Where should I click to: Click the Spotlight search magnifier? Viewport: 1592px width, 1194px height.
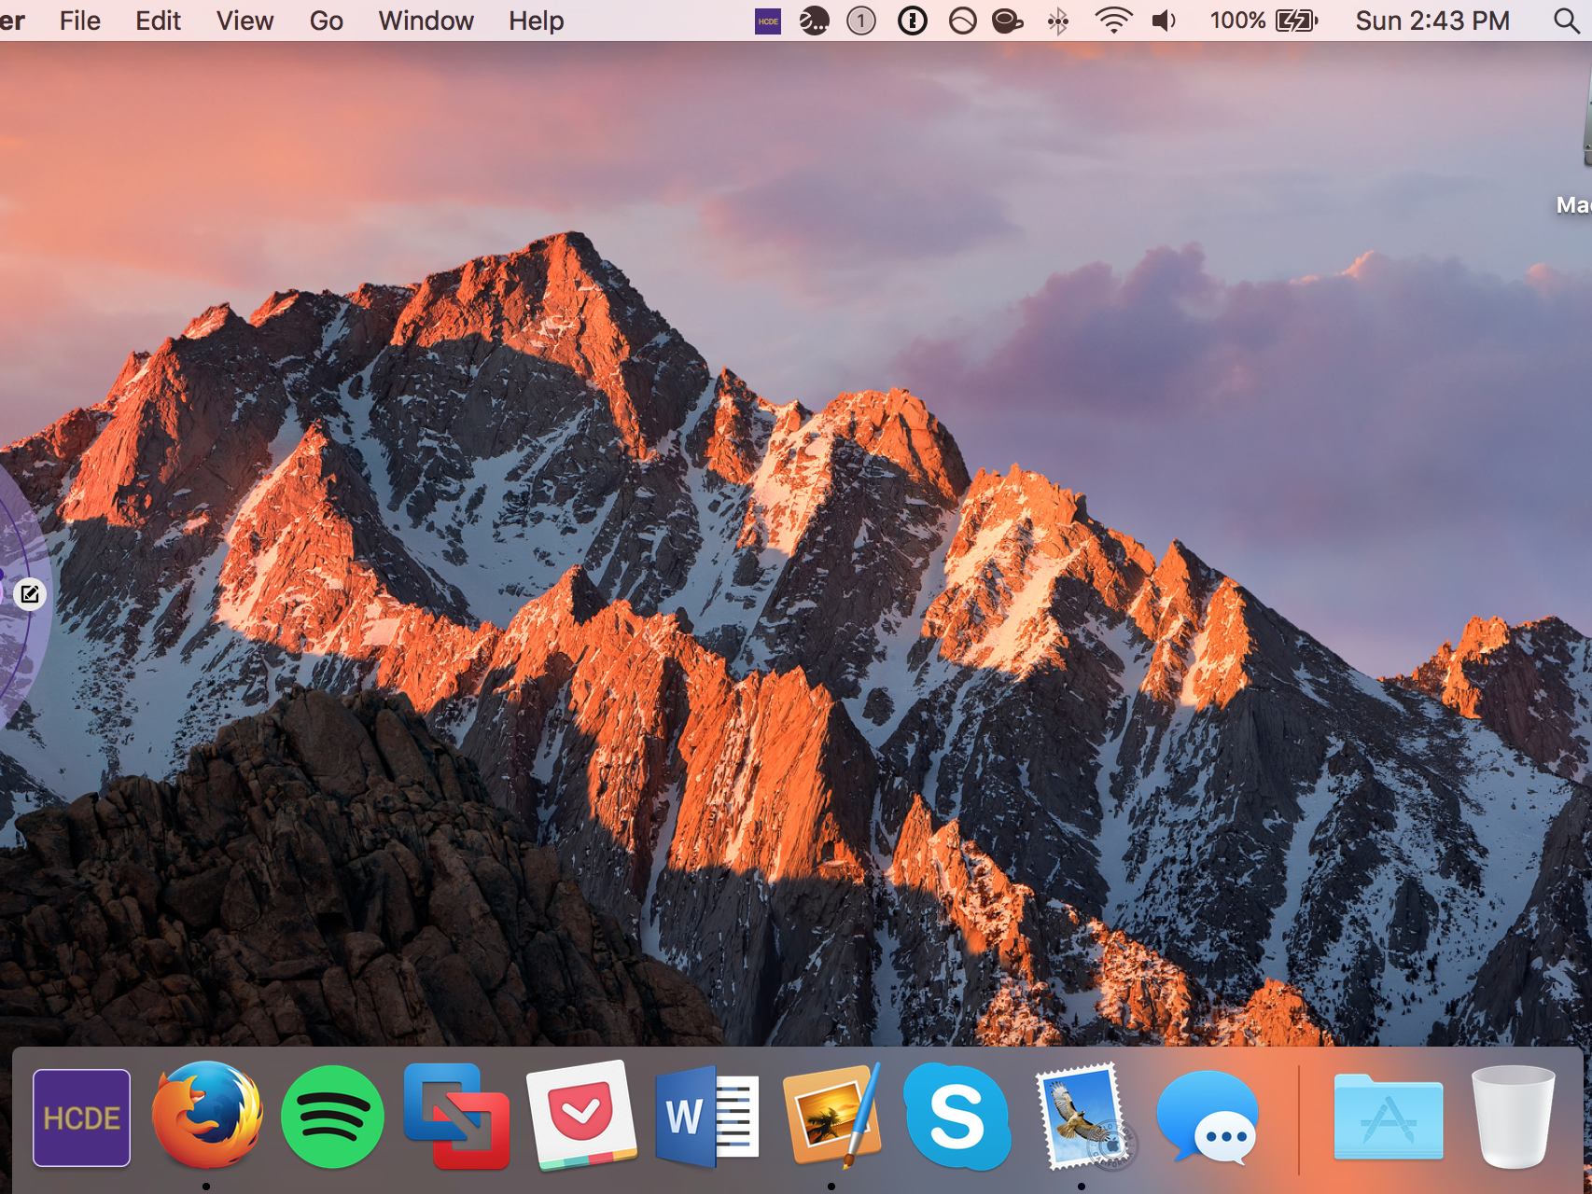click(1566, 21)
